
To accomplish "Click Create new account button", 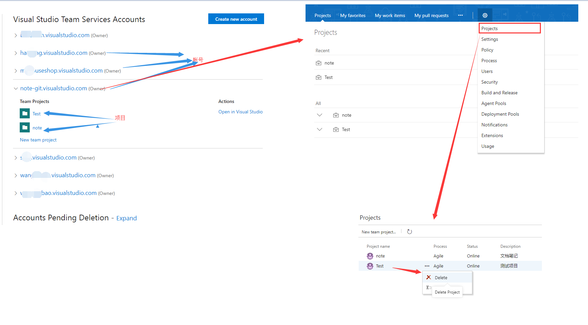I will click(236, 19).
